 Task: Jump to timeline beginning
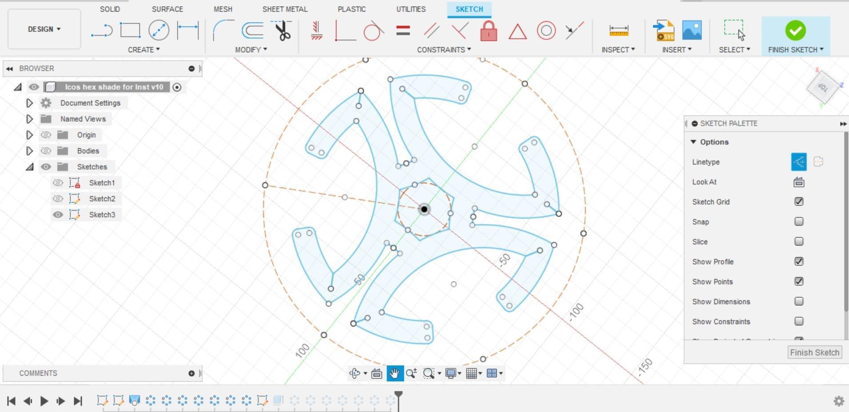point(12,401)
